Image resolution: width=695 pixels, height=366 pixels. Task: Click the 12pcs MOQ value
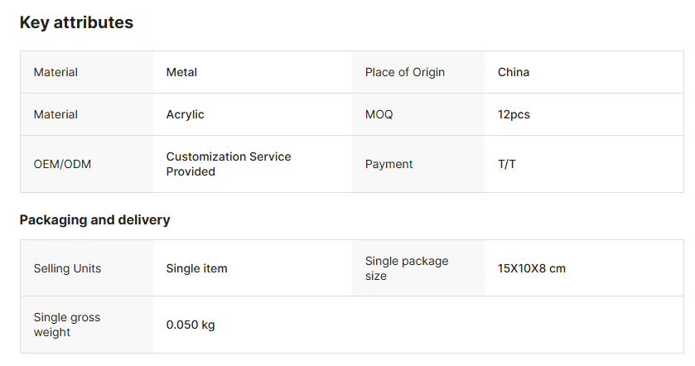click(x=514, y=114)
